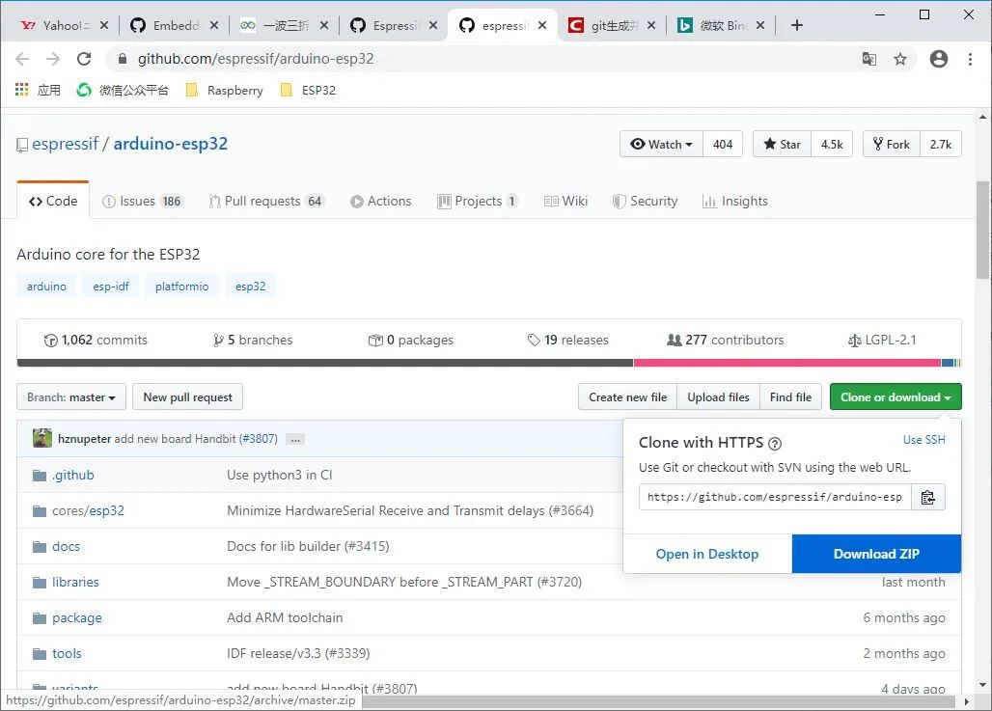992x711 pixels.
Task: Click Upload files button
Action: (x=718, y=397)
